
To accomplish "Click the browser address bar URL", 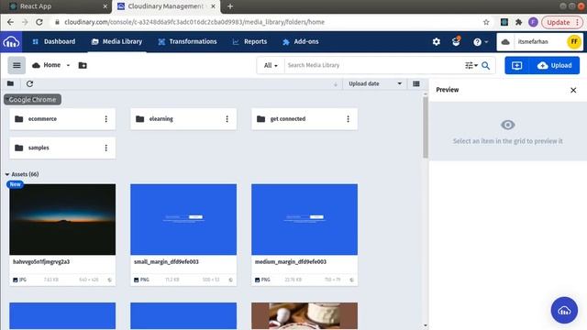I will pyautogui.click(x=194, y=22).
